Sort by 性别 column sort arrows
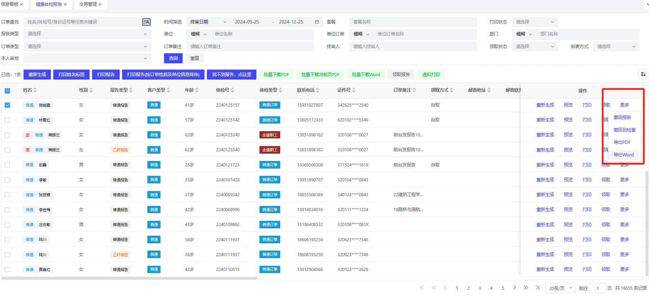Screen dimensions: 649x299 coord(91,90)
